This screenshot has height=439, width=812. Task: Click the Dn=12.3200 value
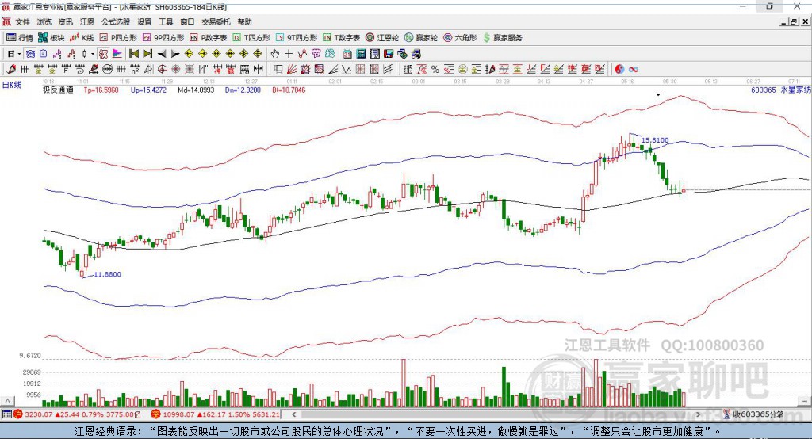click(x=243, y=90)
